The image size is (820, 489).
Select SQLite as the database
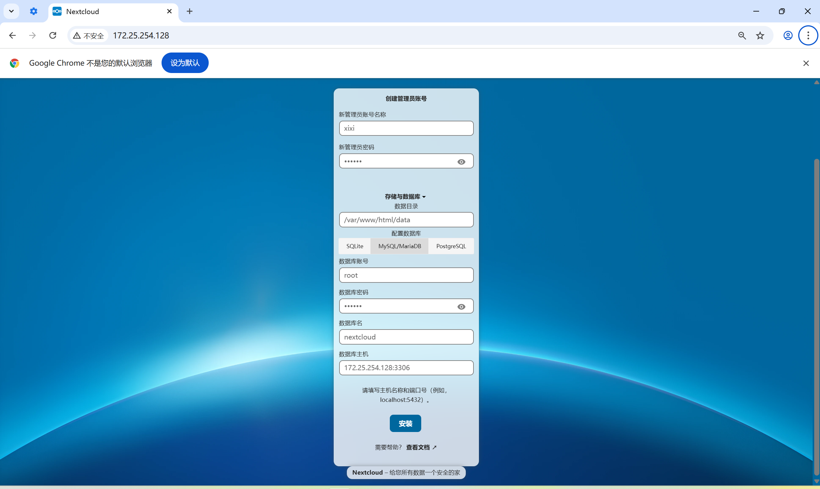[355, 246]
